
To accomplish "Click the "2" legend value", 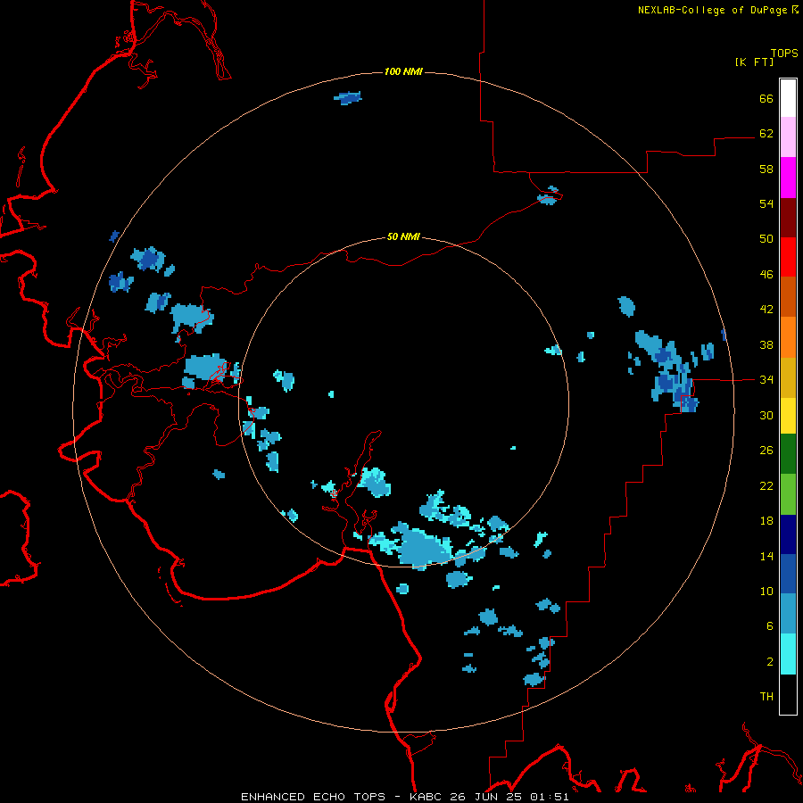I will pyautogui.click(x=770, y=662).
